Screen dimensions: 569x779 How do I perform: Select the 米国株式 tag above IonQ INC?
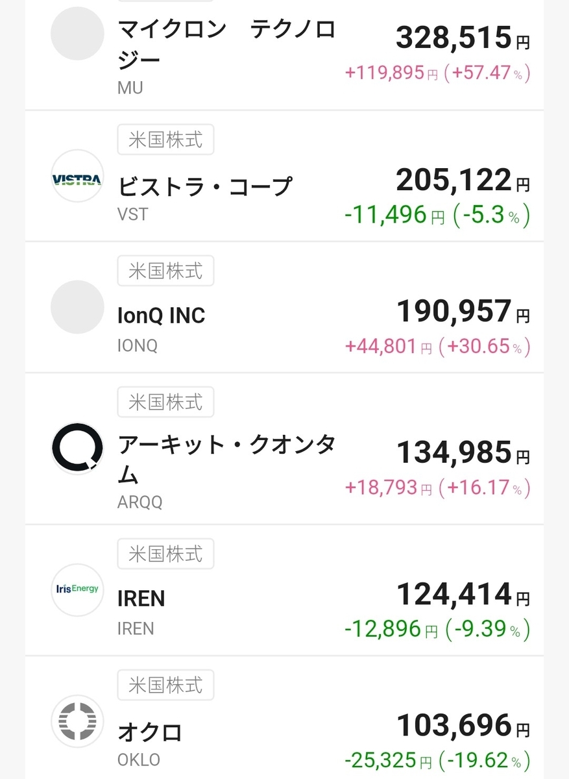point(165,270)
